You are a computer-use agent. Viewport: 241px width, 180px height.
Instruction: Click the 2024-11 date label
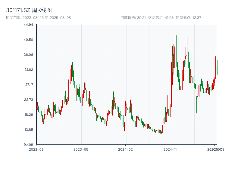[x=170, y=149]
